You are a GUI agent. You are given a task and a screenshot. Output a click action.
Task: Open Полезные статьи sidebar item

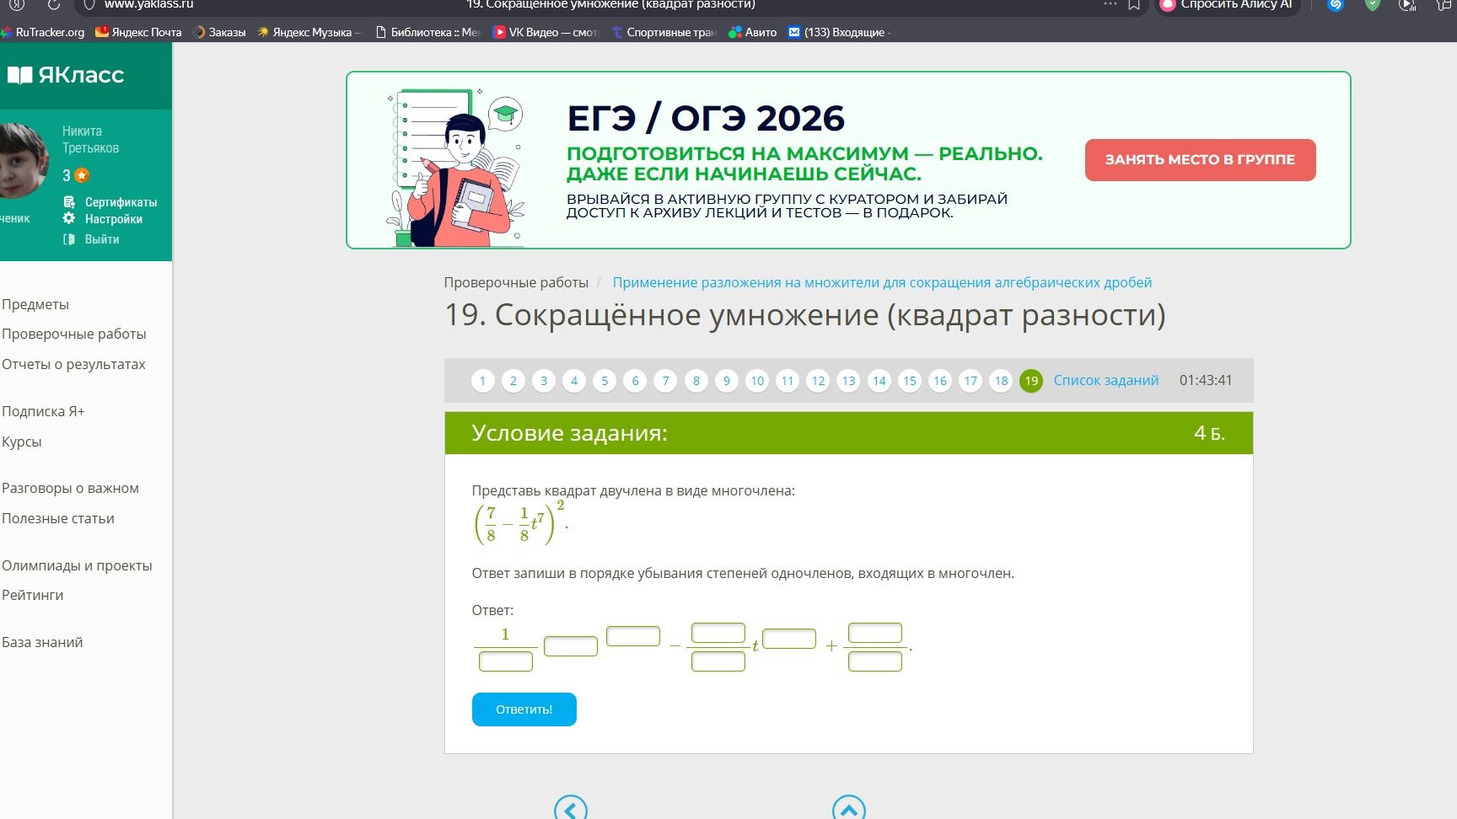(x=58, y=518)
